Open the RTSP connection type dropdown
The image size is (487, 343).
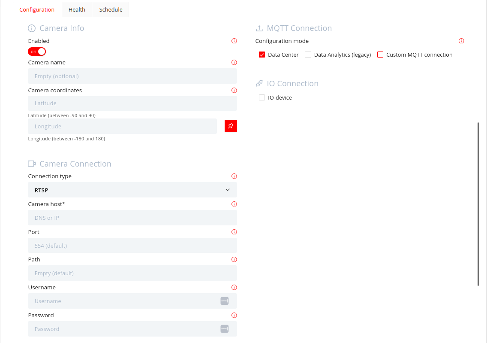[132, 190]
